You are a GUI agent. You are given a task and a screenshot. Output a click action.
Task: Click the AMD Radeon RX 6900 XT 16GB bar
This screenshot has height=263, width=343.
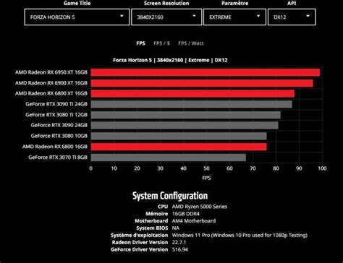(202, 83)
